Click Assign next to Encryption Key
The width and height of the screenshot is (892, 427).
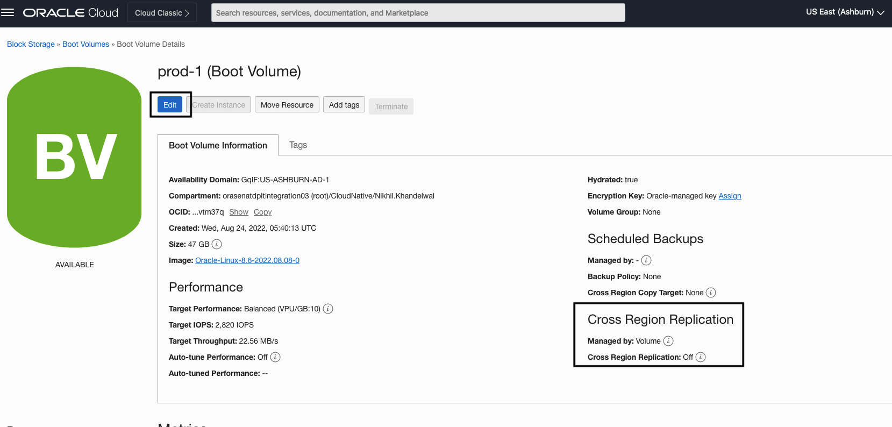tap(730, 196)
